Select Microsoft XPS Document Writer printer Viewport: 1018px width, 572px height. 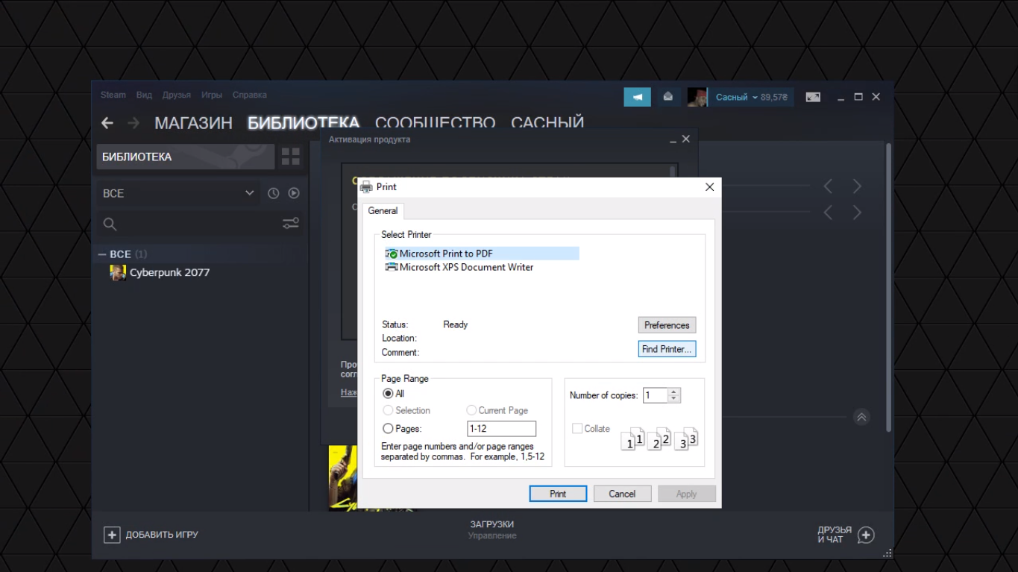[x=467, y=267]
